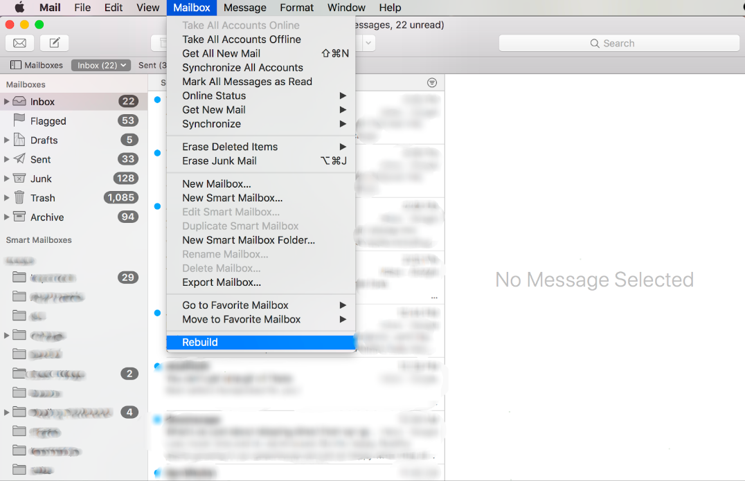Choose Get All New Mail

coord(261,54)
